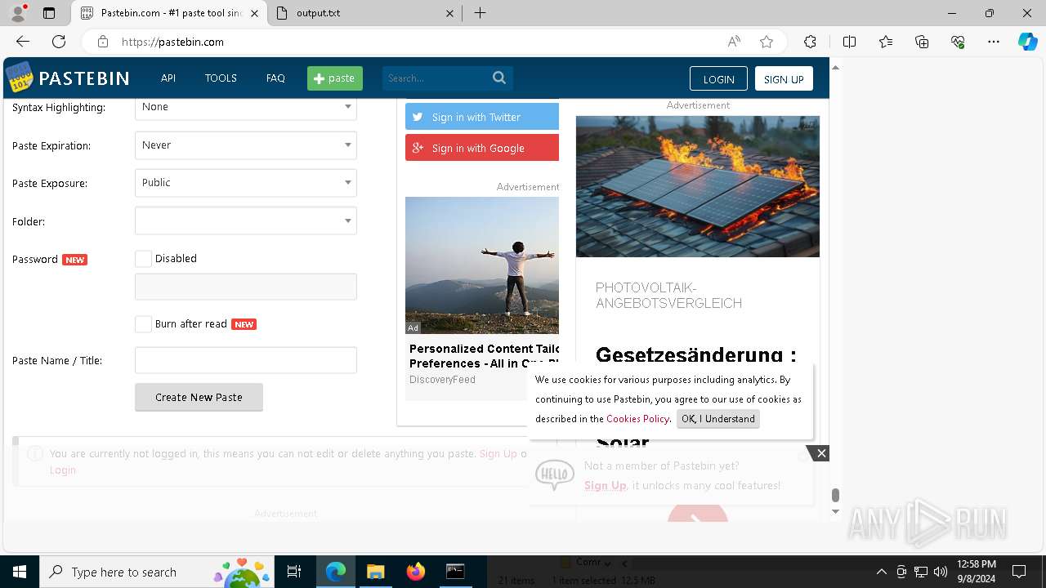
Task: Enable the Burn after read checkbox
Action: point(143,324)
